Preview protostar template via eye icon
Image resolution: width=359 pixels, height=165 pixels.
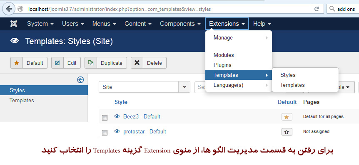117,131
